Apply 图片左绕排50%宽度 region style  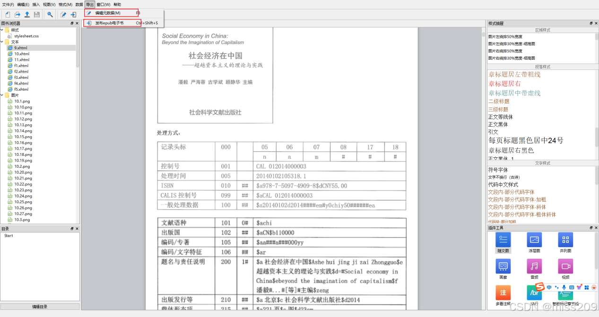(505, 36)
